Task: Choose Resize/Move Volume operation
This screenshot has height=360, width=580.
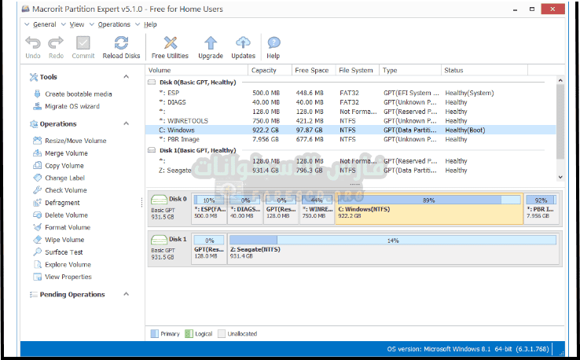Action: 75,141
